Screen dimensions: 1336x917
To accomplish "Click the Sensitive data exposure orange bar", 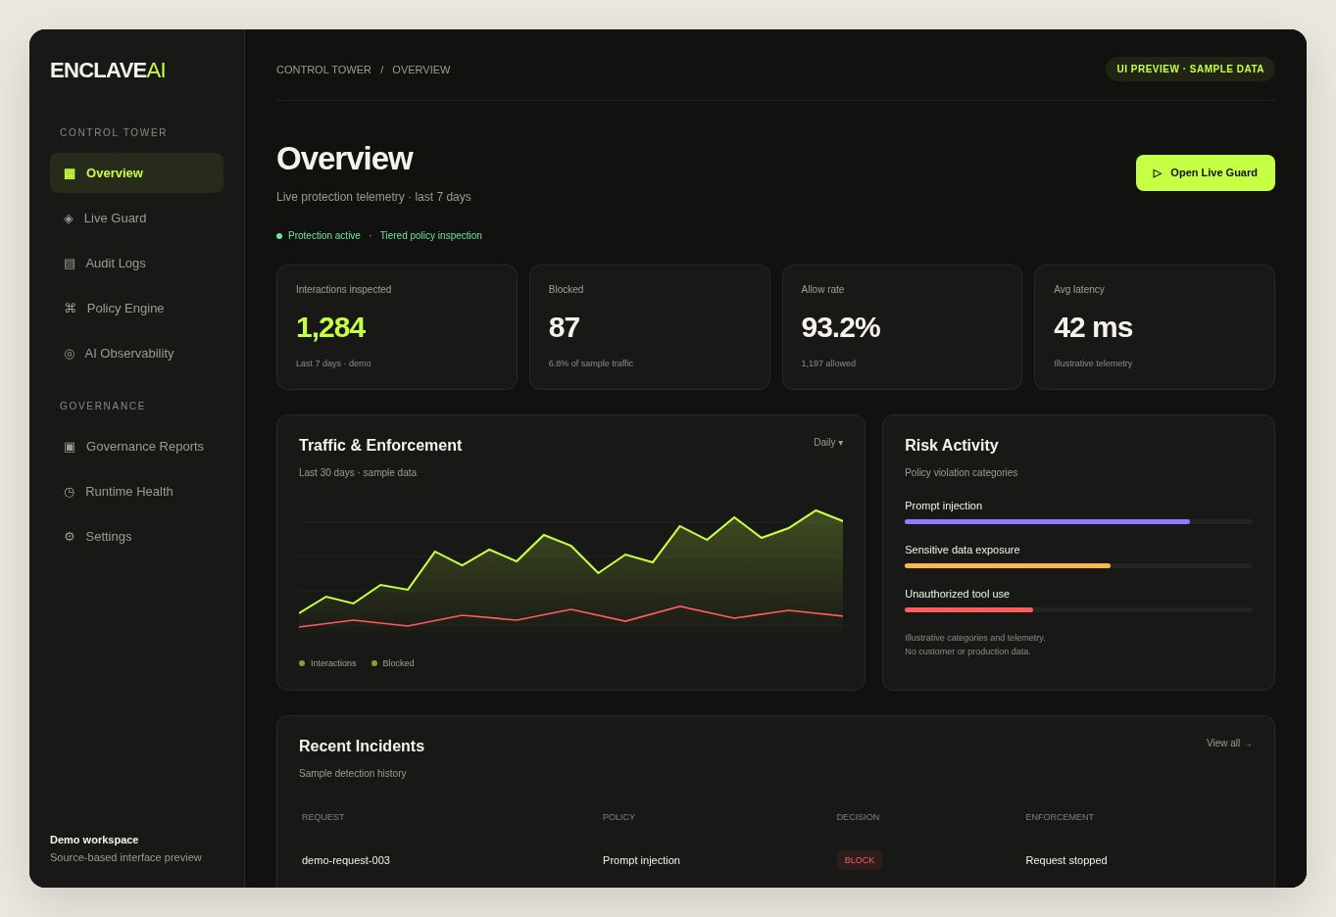I will coord(1008,566).
